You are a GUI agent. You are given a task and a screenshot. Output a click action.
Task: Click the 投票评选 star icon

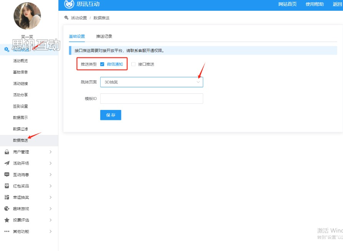tap(7, 220)
